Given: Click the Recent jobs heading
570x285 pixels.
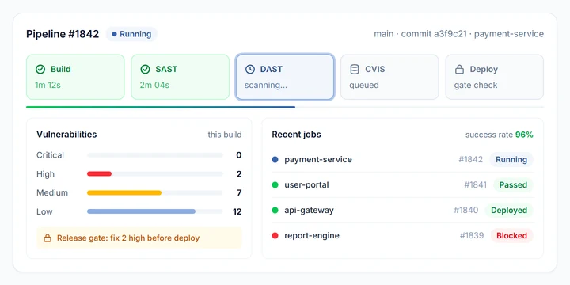Looking at the screenshot, I should [x=297, y=135].
